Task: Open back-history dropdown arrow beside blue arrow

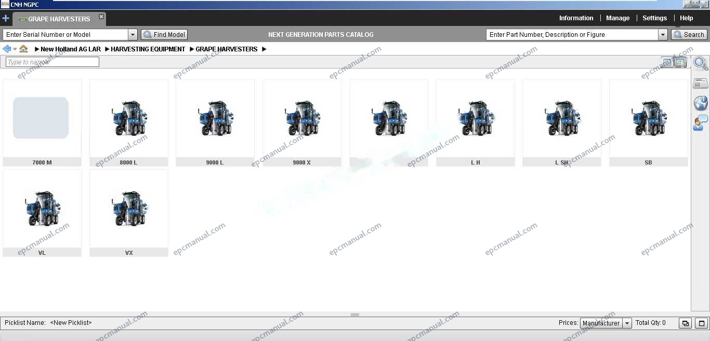Action: pyautogui.click(x=15, y=49)
